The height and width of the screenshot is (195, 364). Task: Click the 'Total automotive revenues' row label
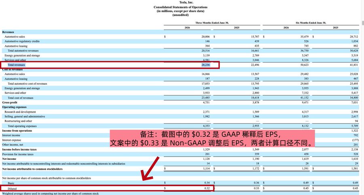pyautogui.click(x=23, y=50)
